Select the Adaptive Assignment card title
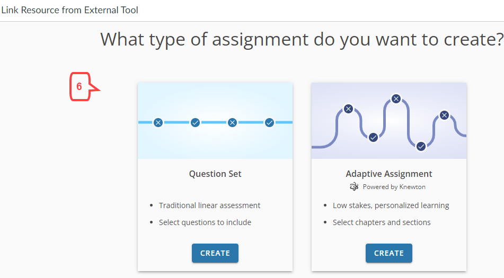 (x=388, y=174)
